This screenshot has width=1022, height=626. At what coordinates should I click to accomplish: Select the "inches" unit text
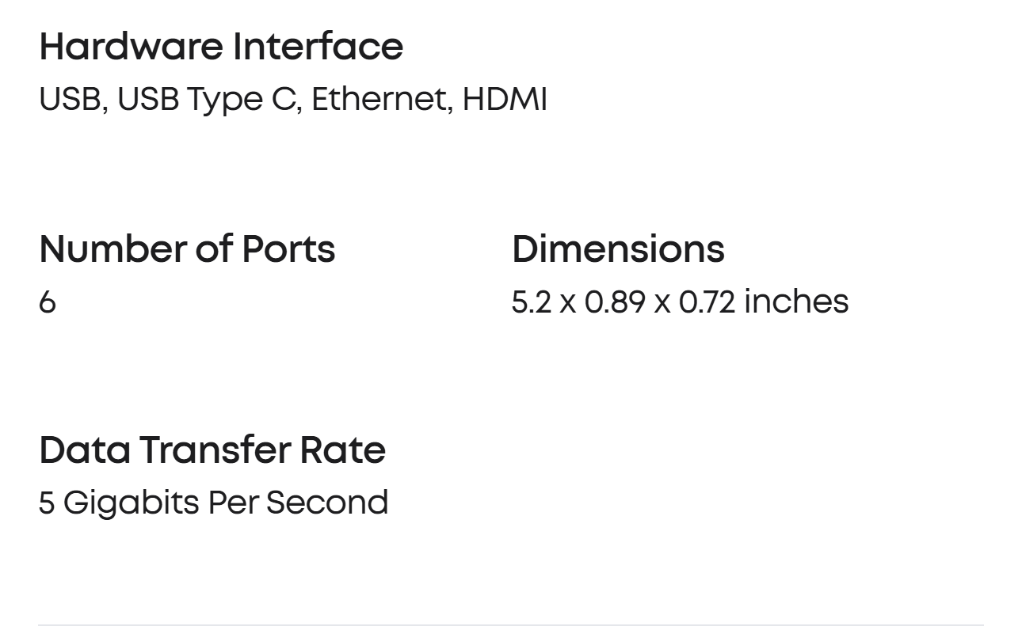click(796, 302)
